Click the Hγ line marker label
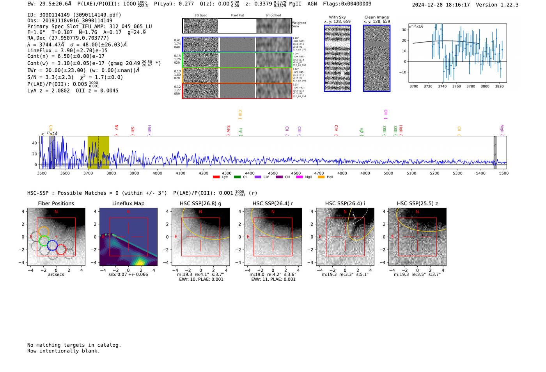Image resolution: width=546 pixels, height=372 pixels. [x=241, y=131]
